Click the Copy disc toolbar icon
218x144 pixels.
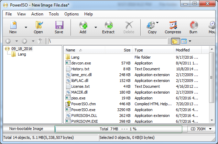coord(151,25)
